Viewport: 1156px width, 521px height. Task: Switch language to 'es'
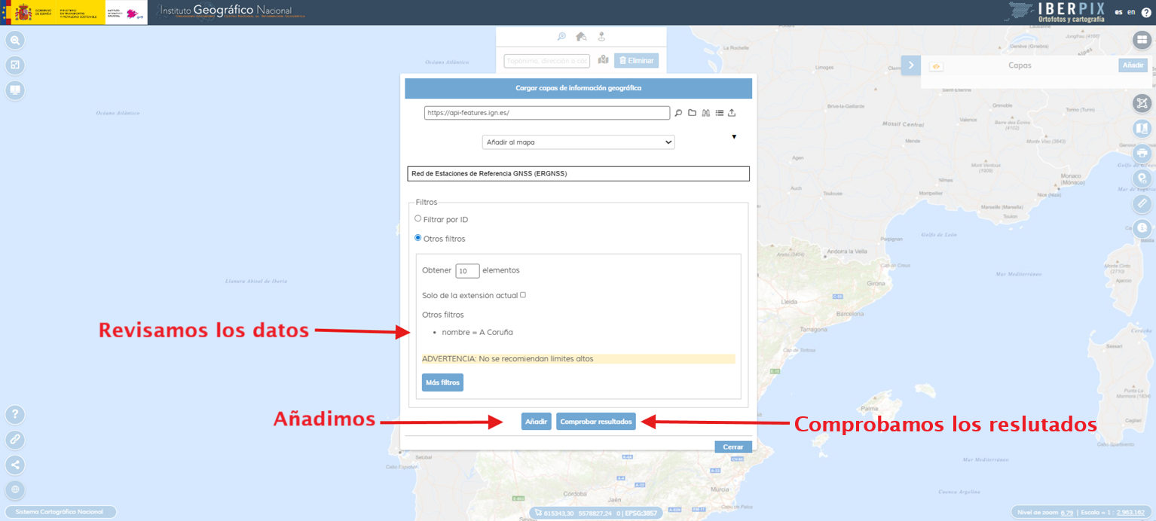point(1118,12)
